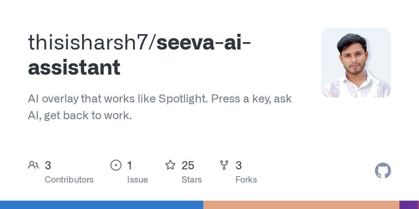Viewport: 419px width, 209px height.
Task: Click the Stars star icon
Action: (170, 165)
